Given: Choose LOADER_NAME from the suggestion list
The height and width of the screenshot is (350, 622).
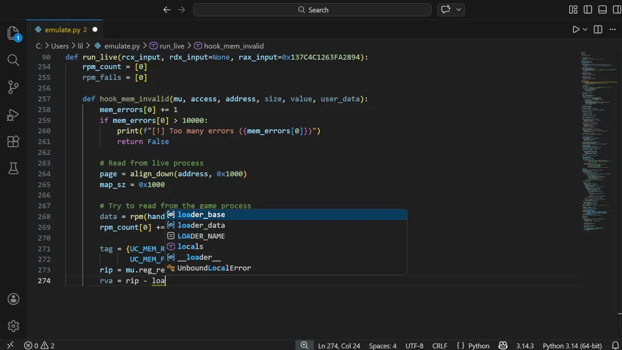Looking at the screenshot, I should (286, 236).
